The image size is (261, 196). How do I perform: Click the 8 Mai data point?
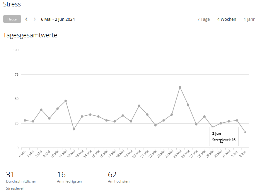(41, 110)
